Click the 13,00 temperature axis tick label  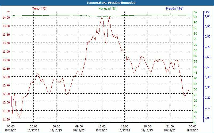pyautogui.click(x=6, y=60)
